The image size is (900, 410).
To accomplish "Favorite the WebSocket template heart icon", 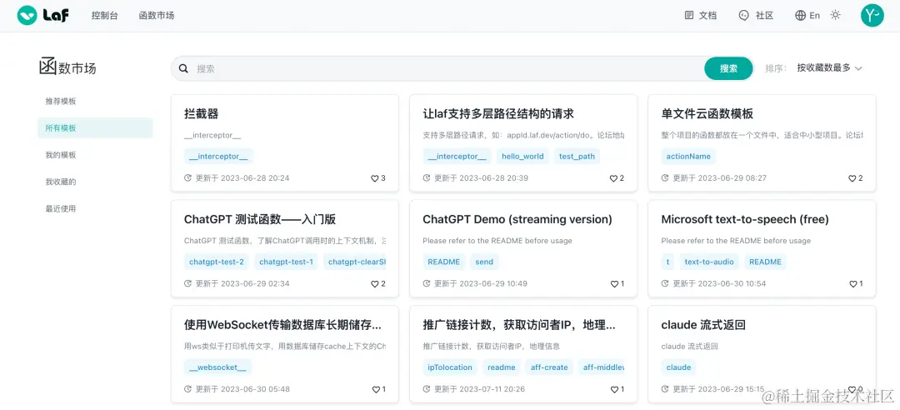I will click(376, 389).
